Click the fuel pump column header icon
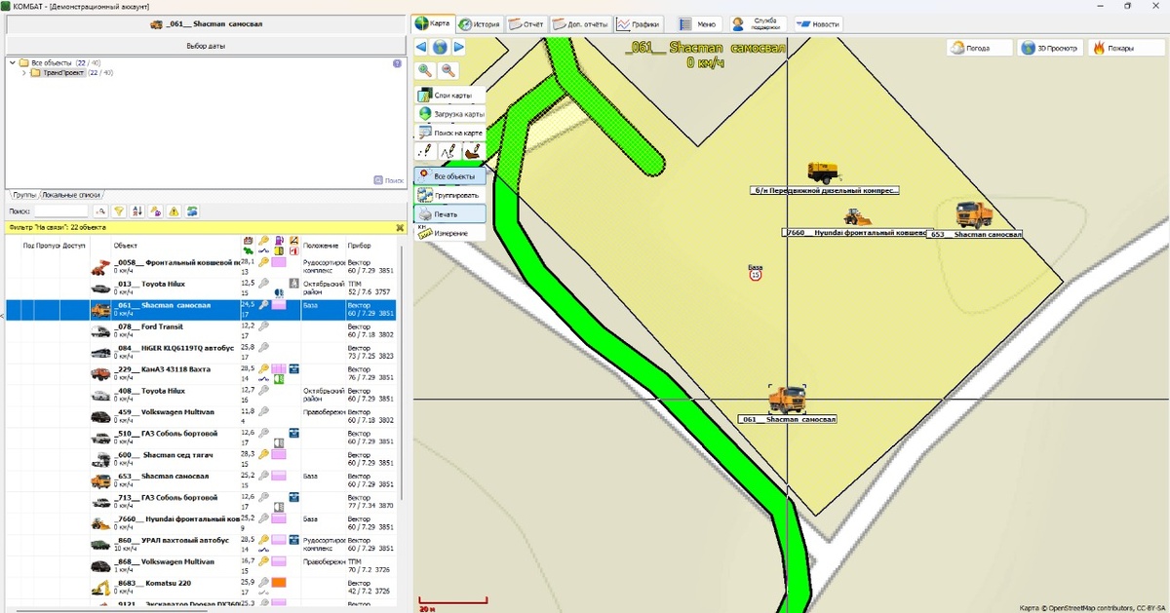Screen dimensions: 1170x613 [279, 240]
